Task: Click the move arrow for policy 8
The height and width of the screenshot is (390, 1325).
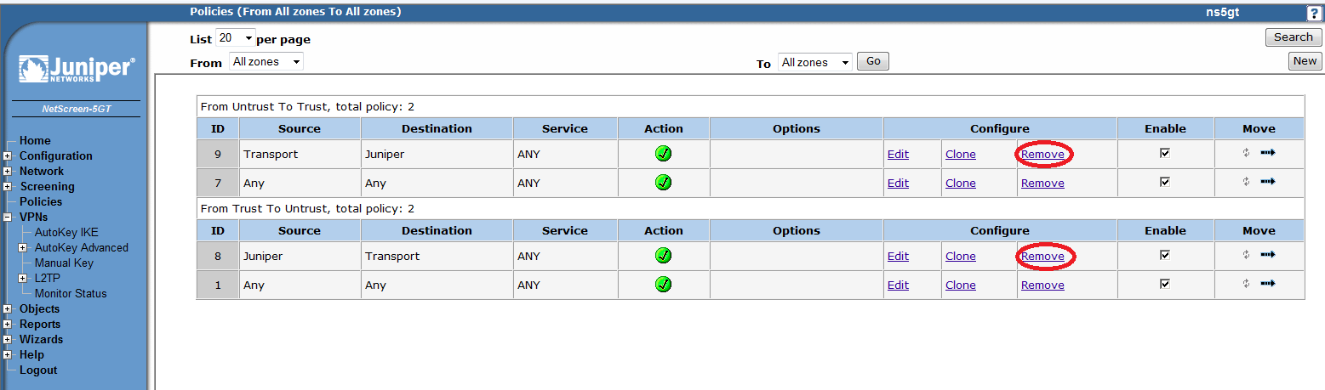Action: pyautogui.click(x=1268, y=255)
